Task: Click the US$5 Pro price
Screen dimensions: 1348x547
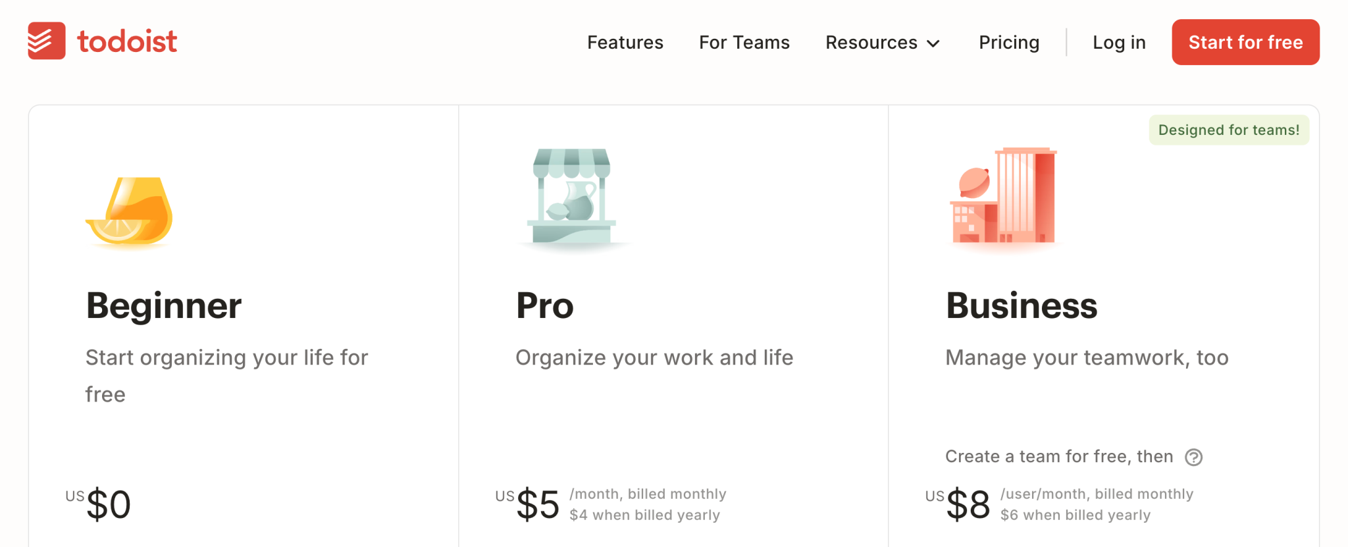Action: 536,504
